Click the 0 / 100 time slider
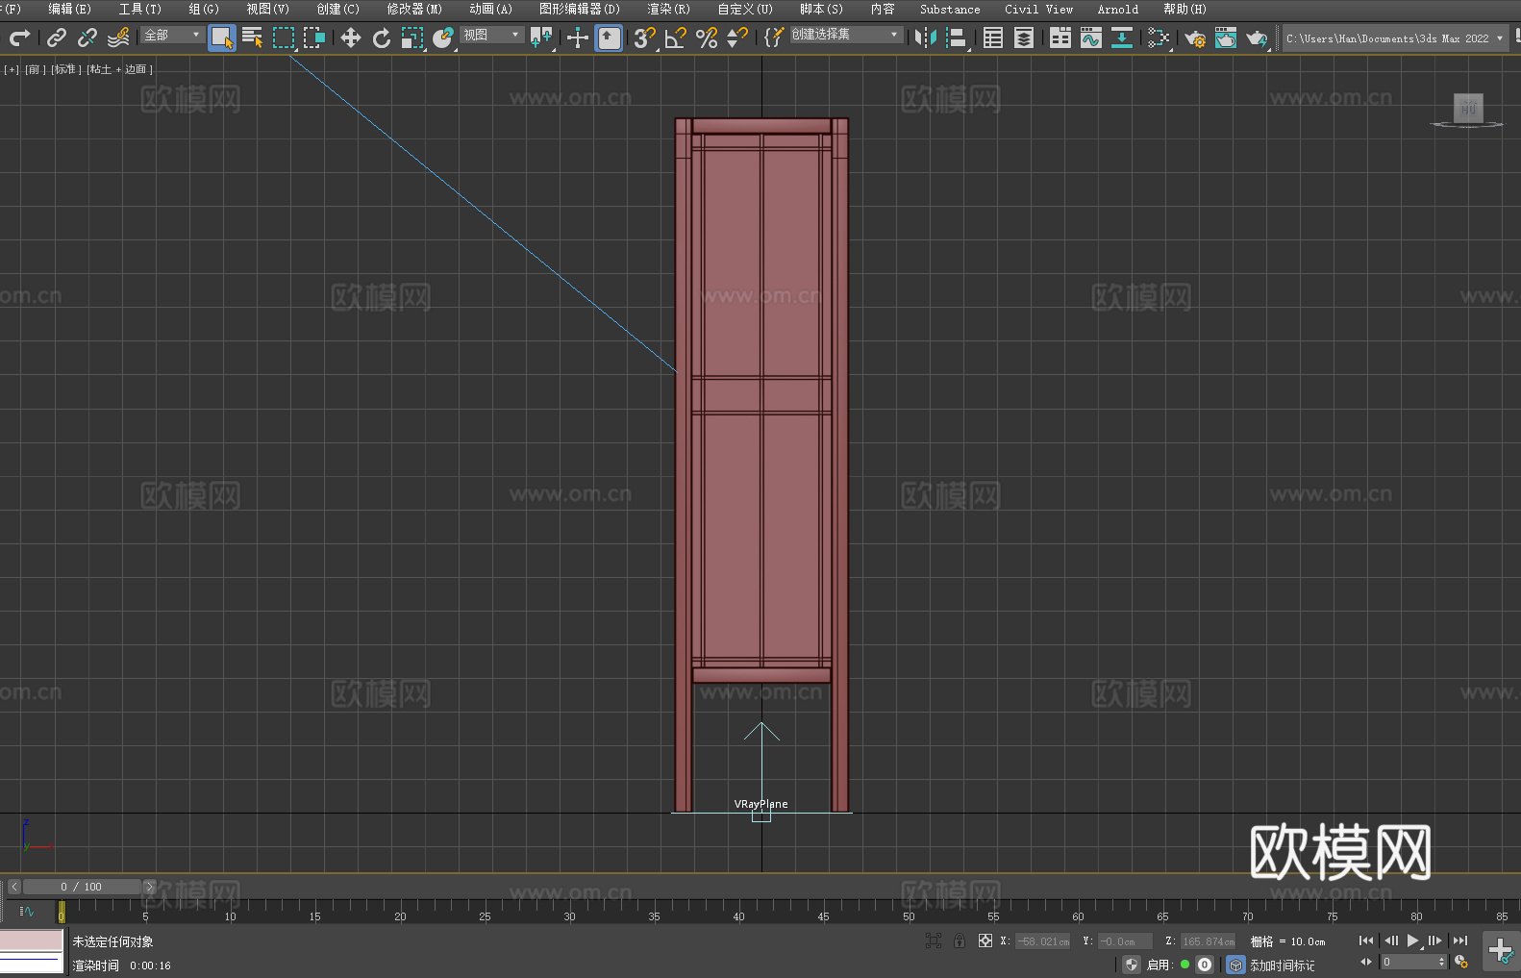The height and width of the screenshot is (978, 1521). pos(81,887)
